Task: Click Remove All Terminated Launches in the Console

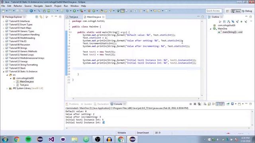Action: (x=199, y=104)
